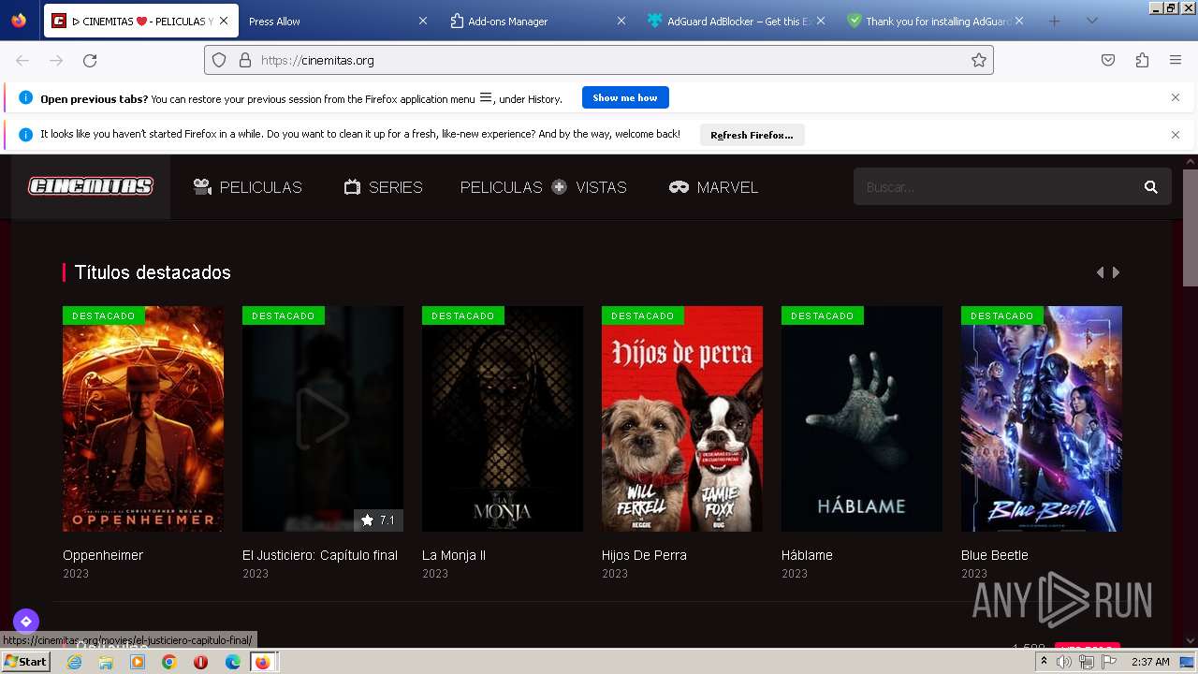This screenshot has width=1198, height=674.
Task: Click the La Monja II title link
Action: [x=454, y=555]
